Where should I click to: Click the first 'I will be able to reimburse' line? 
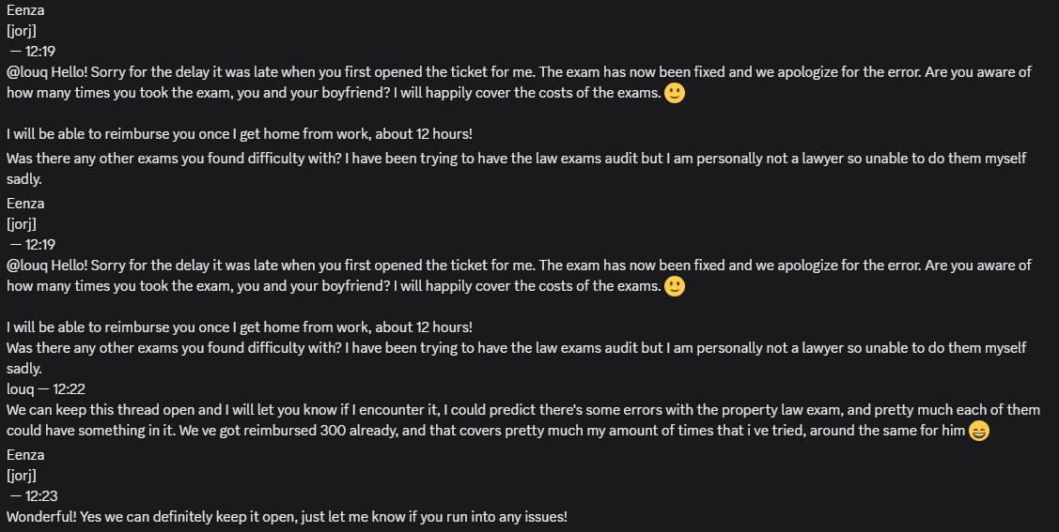point(240,134)
